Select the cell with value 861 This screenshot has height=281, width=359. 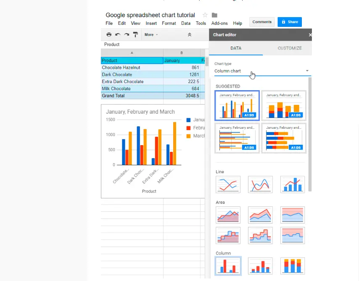(182, 68)
